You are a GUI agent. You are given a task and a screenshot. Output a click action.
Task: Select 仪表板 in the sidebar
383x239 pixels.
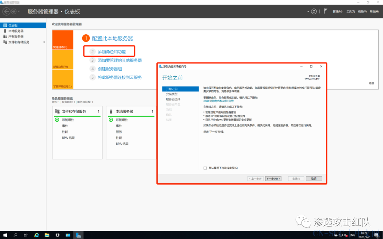(x=23, y=26)
